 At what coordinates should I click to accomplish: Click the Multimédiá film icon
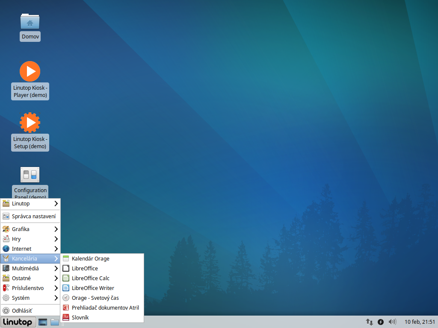point(6,268)
